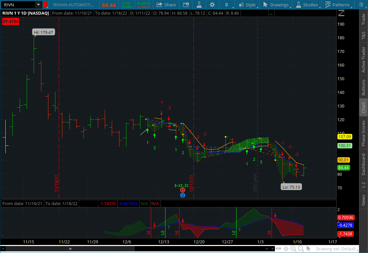Image resolution: width=368 pixels, height=253 pixels.
Task: Click the 87.4734 red price label
Action: (11, 22)
